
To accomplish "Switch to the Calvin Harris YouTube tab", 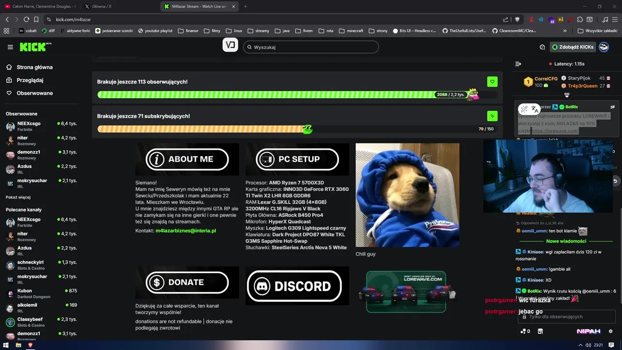I will click(40, 6).
